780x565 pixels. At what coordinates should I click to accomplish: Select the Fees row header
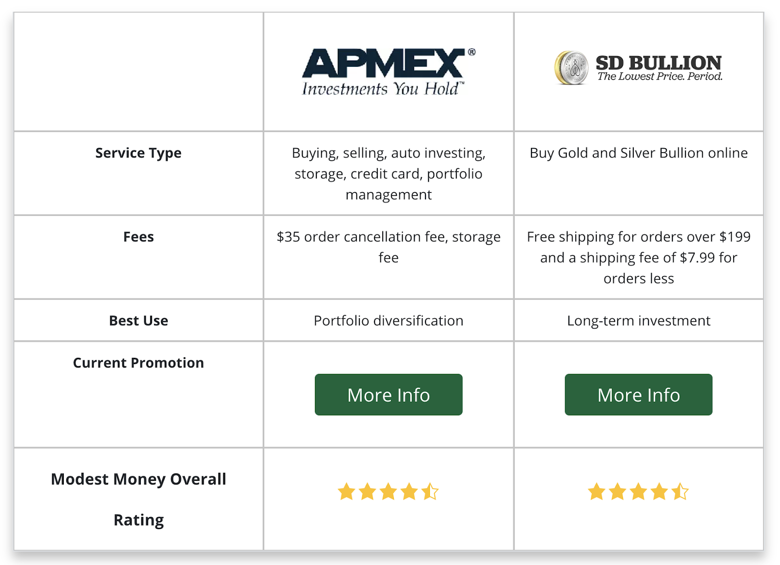point(138,237)
